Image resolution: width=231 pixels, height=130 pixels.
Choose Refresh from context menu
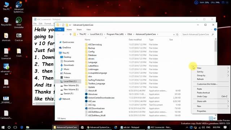pyautogui.click(x=211, y=79)
